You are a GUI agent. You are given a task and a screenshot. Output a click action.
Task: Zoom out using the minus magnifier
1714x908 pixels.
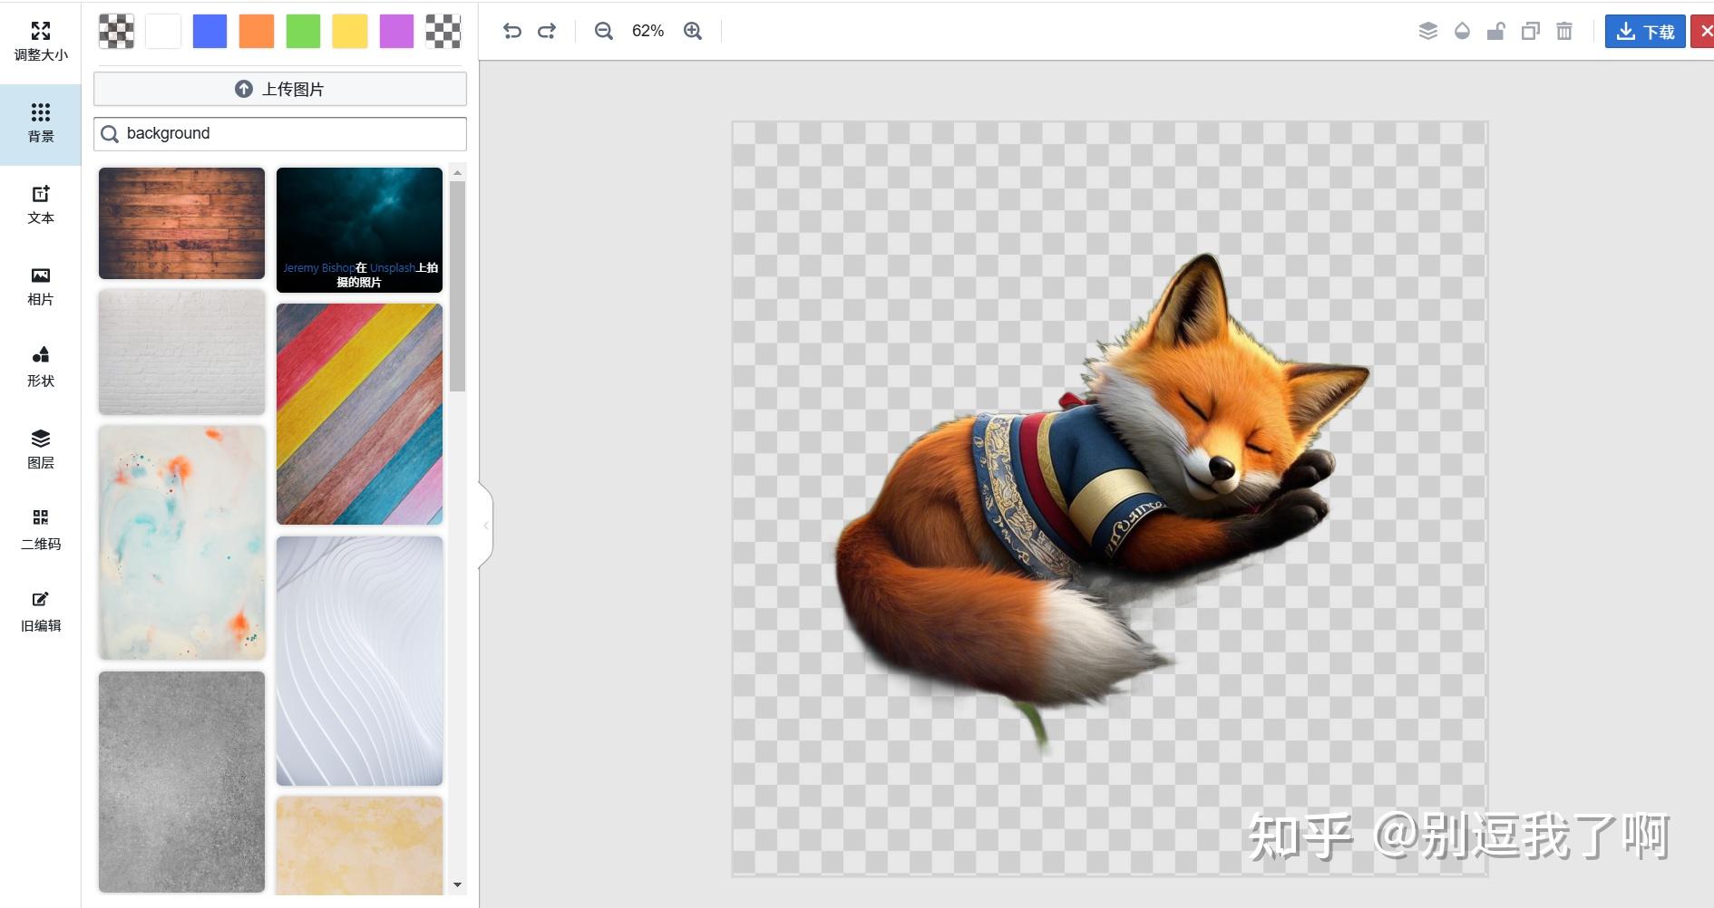[603, 31]
